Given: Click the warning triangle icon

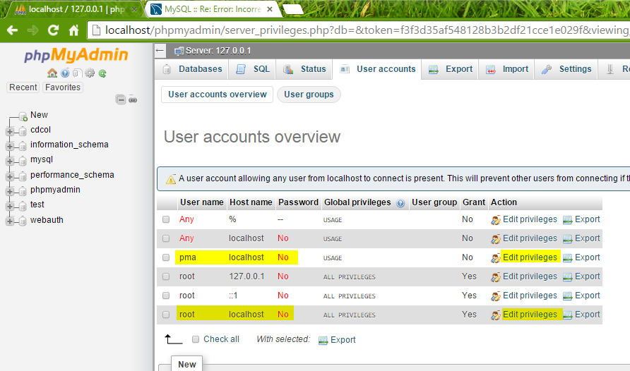Looking at the screenshot, I should 171,179.
